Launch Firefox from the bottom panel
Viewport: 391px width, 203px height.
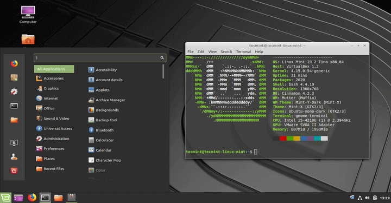(32, 198)
